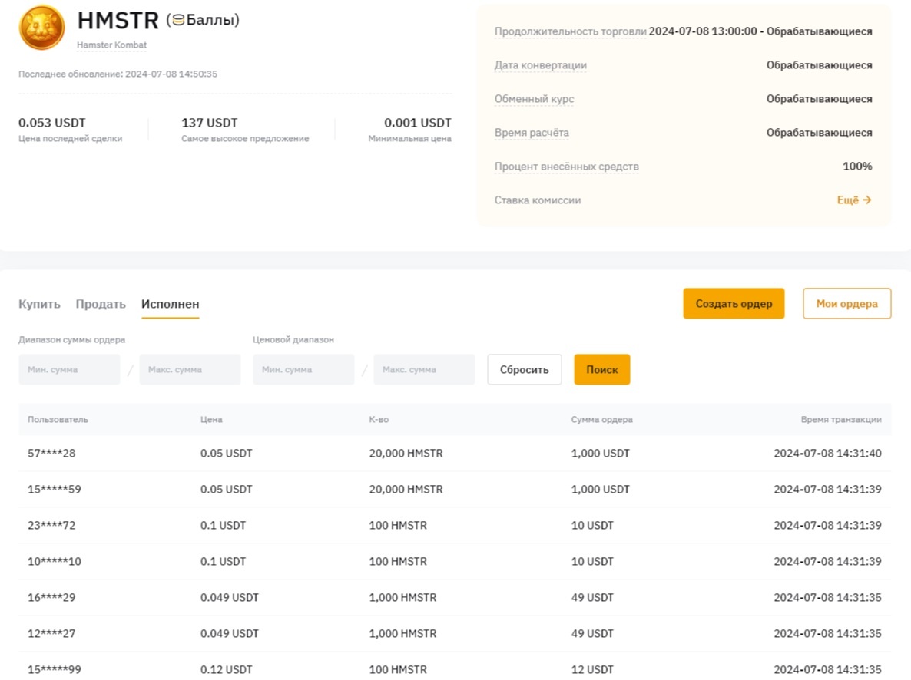Click the Создать ордер button

click(x=734, y=303)
